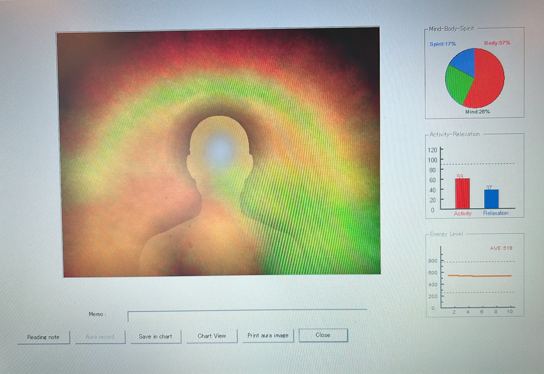
Task: Click the red Activity bar
Action: tap(462, 194)
